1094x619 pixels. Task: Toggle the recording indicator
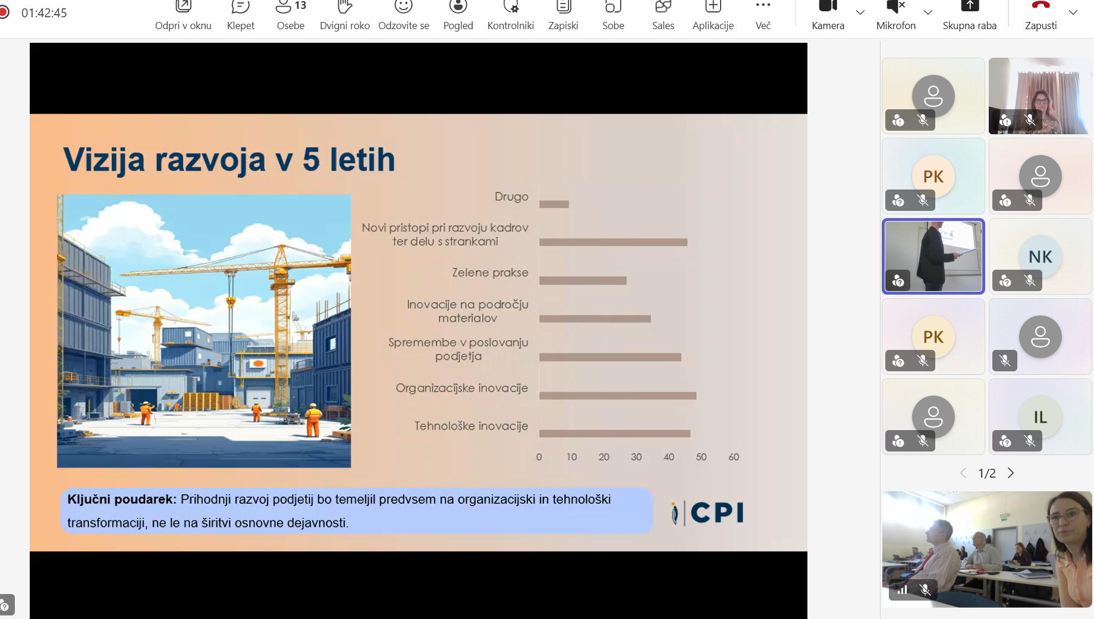click(x=4, y=12)
